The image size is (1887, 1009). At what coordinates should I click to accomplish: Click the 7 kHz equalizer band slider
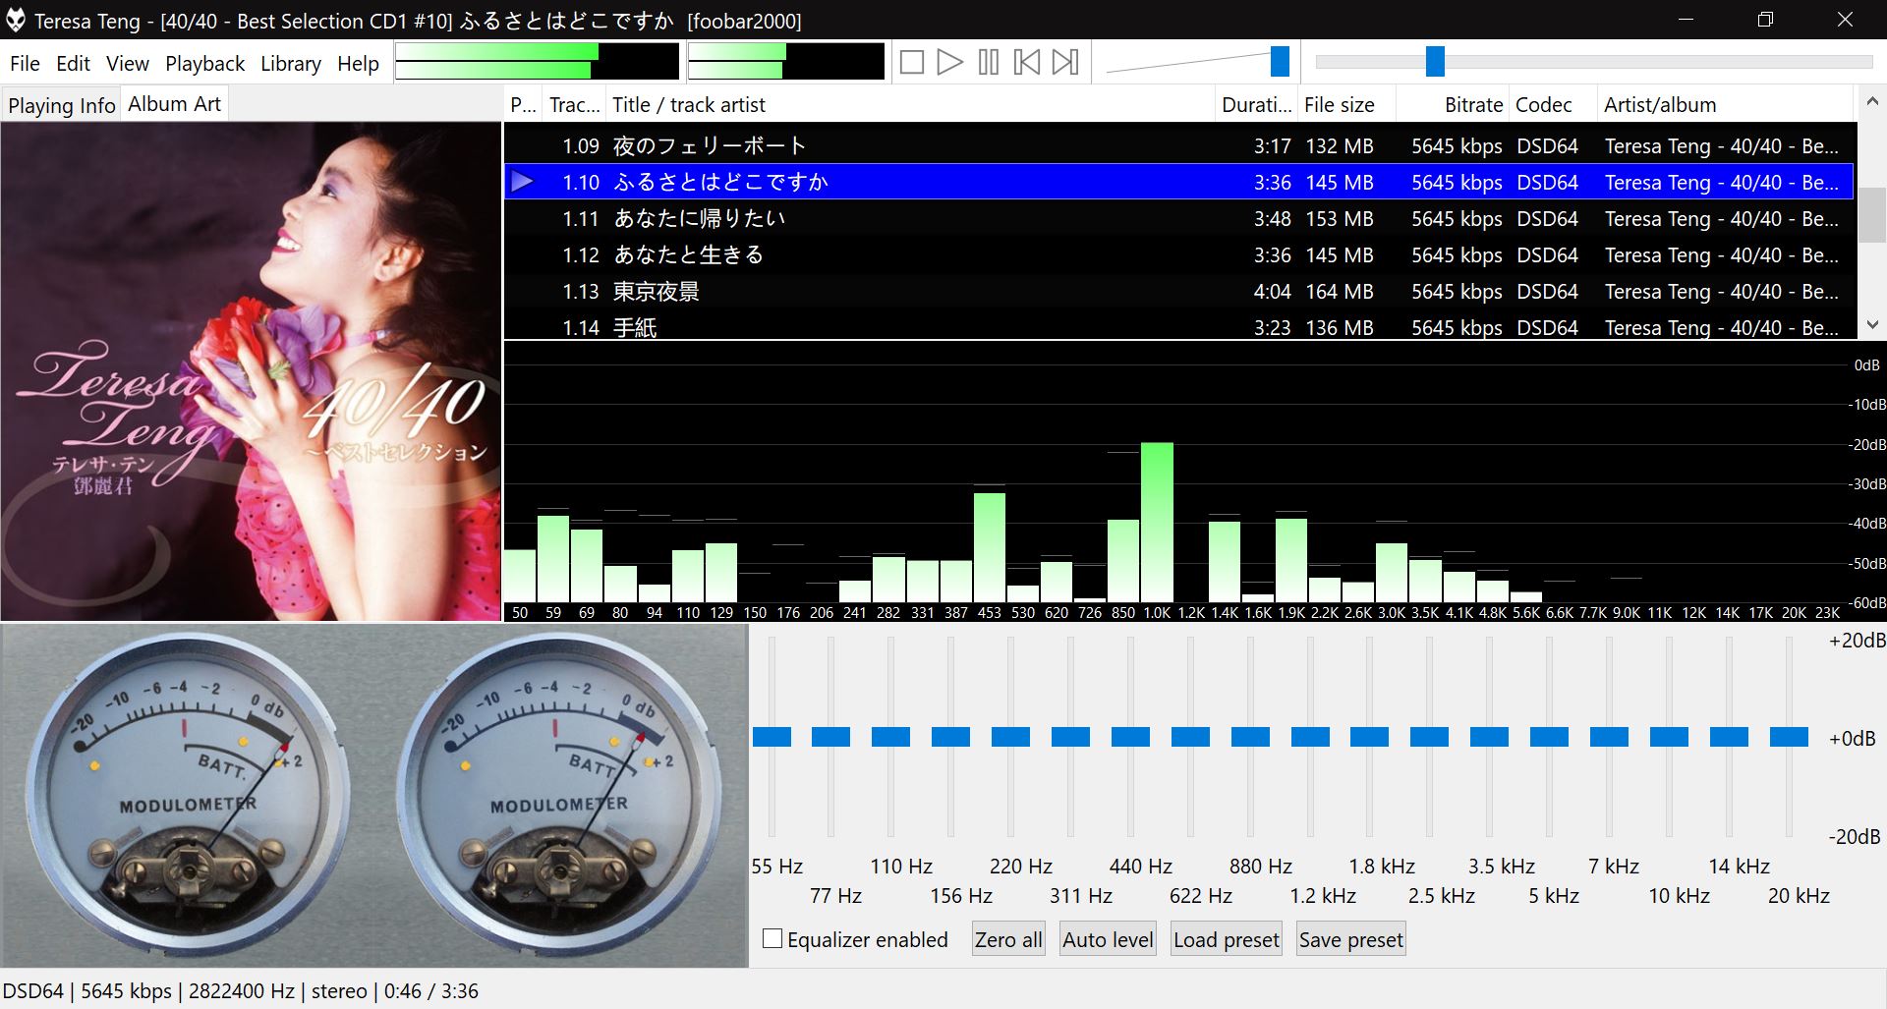1609,737
